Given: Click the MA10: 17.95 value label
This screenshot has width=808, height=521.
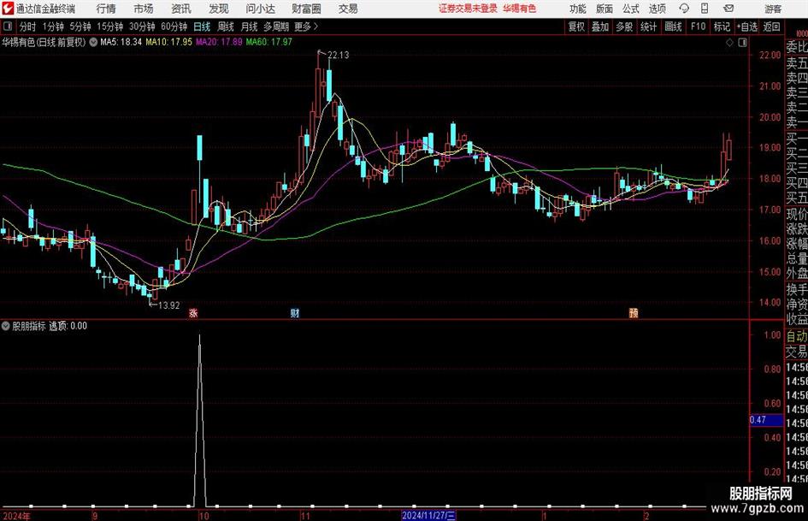Looking at the screenshot, I should (168, 42).
